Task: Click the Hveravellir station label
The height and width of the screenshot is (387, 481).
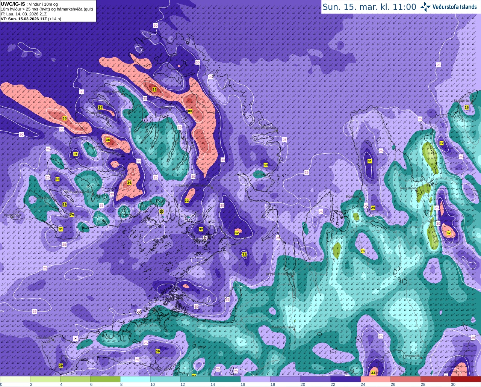Action: (x=412, y=355)
